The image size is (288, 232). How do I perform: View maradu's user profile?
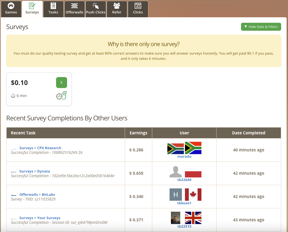point(184,156)
